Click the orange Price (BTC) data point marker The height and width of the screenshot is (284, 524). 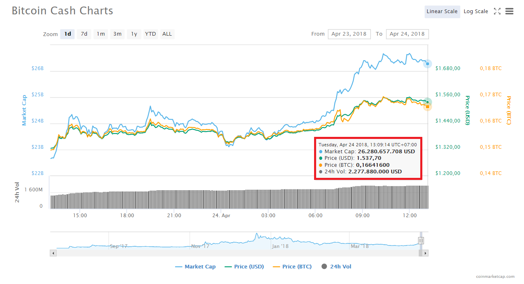pyautogui.click(x=428, y=107)
